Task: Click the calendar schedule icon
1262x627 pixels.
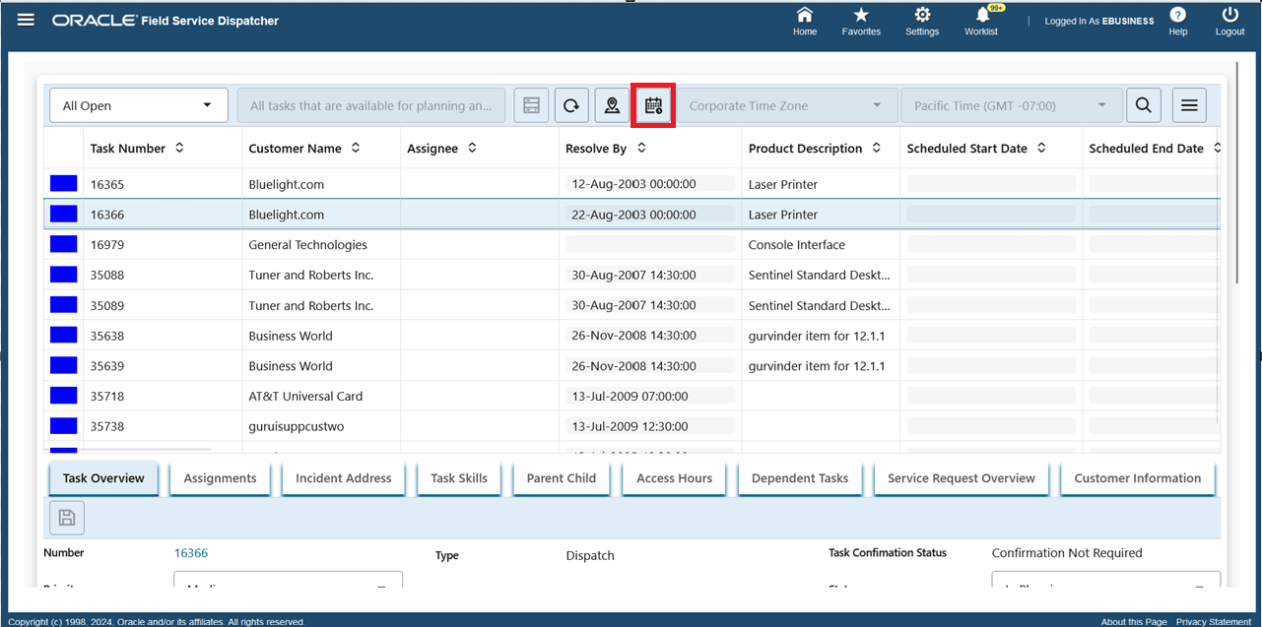Action: [653, 105]
